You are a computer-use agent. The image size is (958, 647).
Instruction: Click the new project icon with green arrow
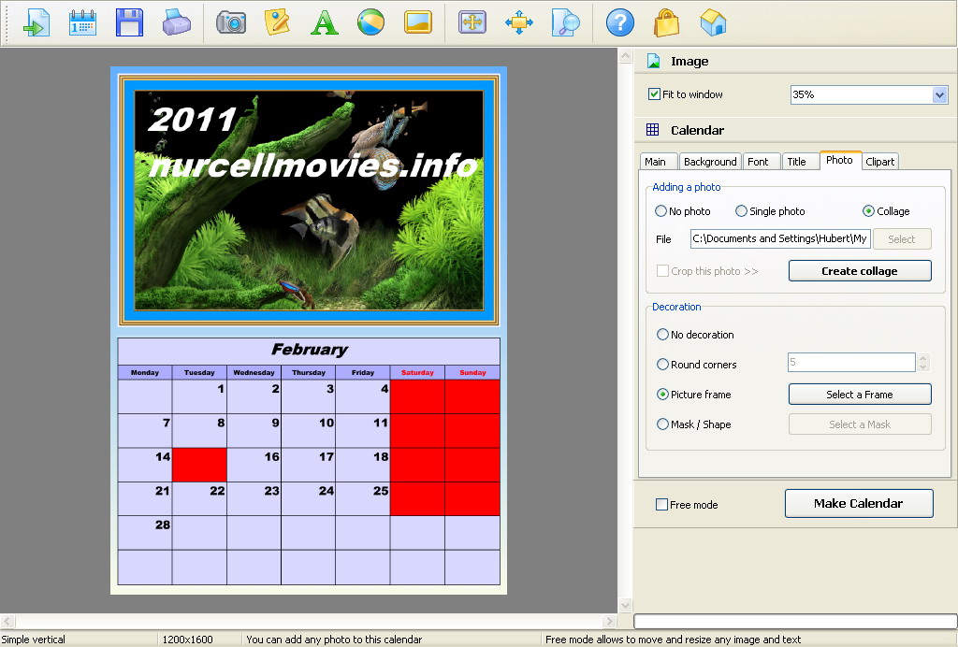pyautogui.click(x=36, y=23)
